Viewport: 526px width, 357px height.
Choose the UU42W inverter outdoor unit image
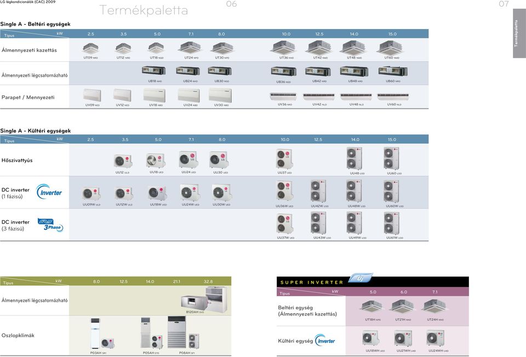point(318,192)
